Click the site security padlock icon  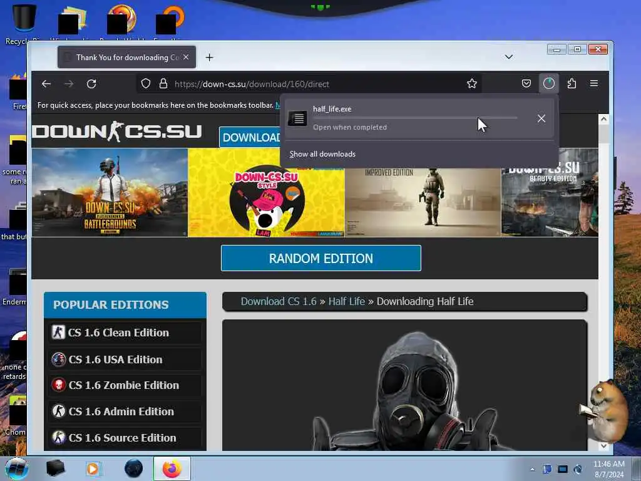pos(163,84)
